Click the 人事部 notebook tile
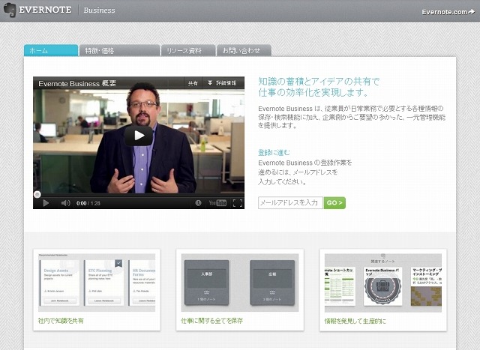Viewport: 480px width, 350px height. coord(207,283)
